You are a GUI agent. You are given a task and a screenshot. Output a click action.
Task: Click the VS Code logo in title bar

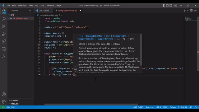pyautogui.click(x=3, y=6)
